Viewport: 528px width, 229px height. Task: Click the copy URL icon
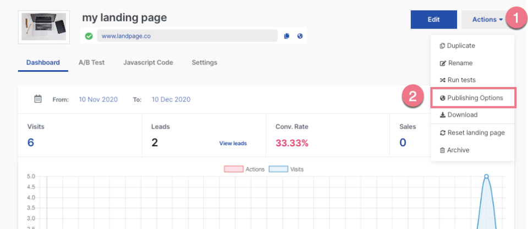pos(287,36)
